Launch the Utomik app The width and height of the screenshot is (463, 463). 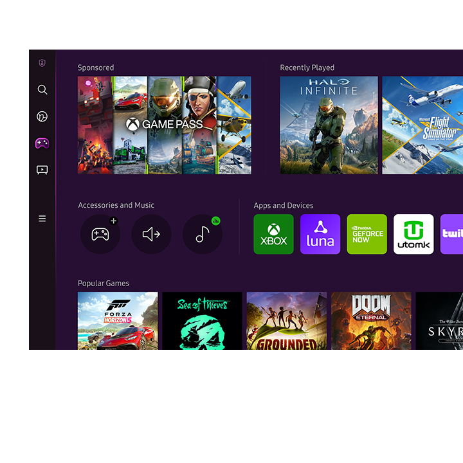coord(413,234)
